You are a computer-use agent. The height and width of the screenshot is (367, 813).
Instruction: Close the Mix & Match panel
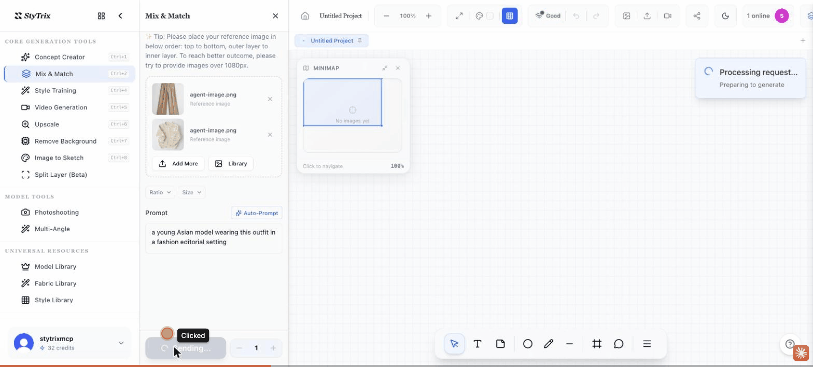(x=275, y=16)
